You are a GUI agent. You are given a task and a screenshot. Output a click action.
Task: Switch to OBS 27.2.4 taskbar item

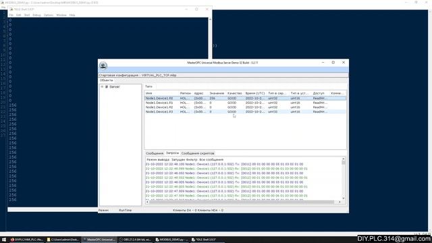136,240
